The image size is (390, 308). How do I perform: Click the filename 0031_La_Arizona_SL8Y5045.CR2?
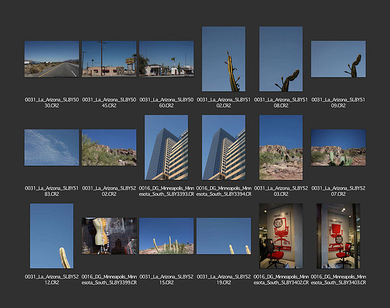pyautogui.click(x=109, y=103)
